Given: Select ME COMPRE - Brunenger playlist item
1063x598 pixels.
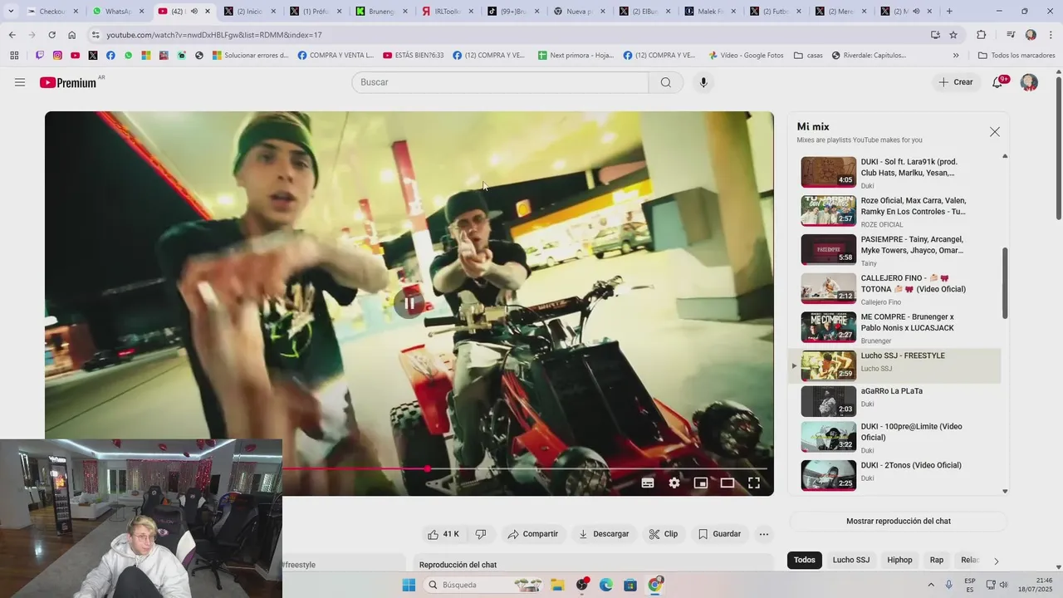Looking at the screenshot, I should tap(895, 327).
